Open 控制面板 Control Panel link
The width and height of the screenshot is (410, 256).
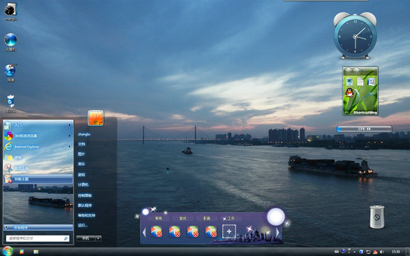tap(85, 195)
